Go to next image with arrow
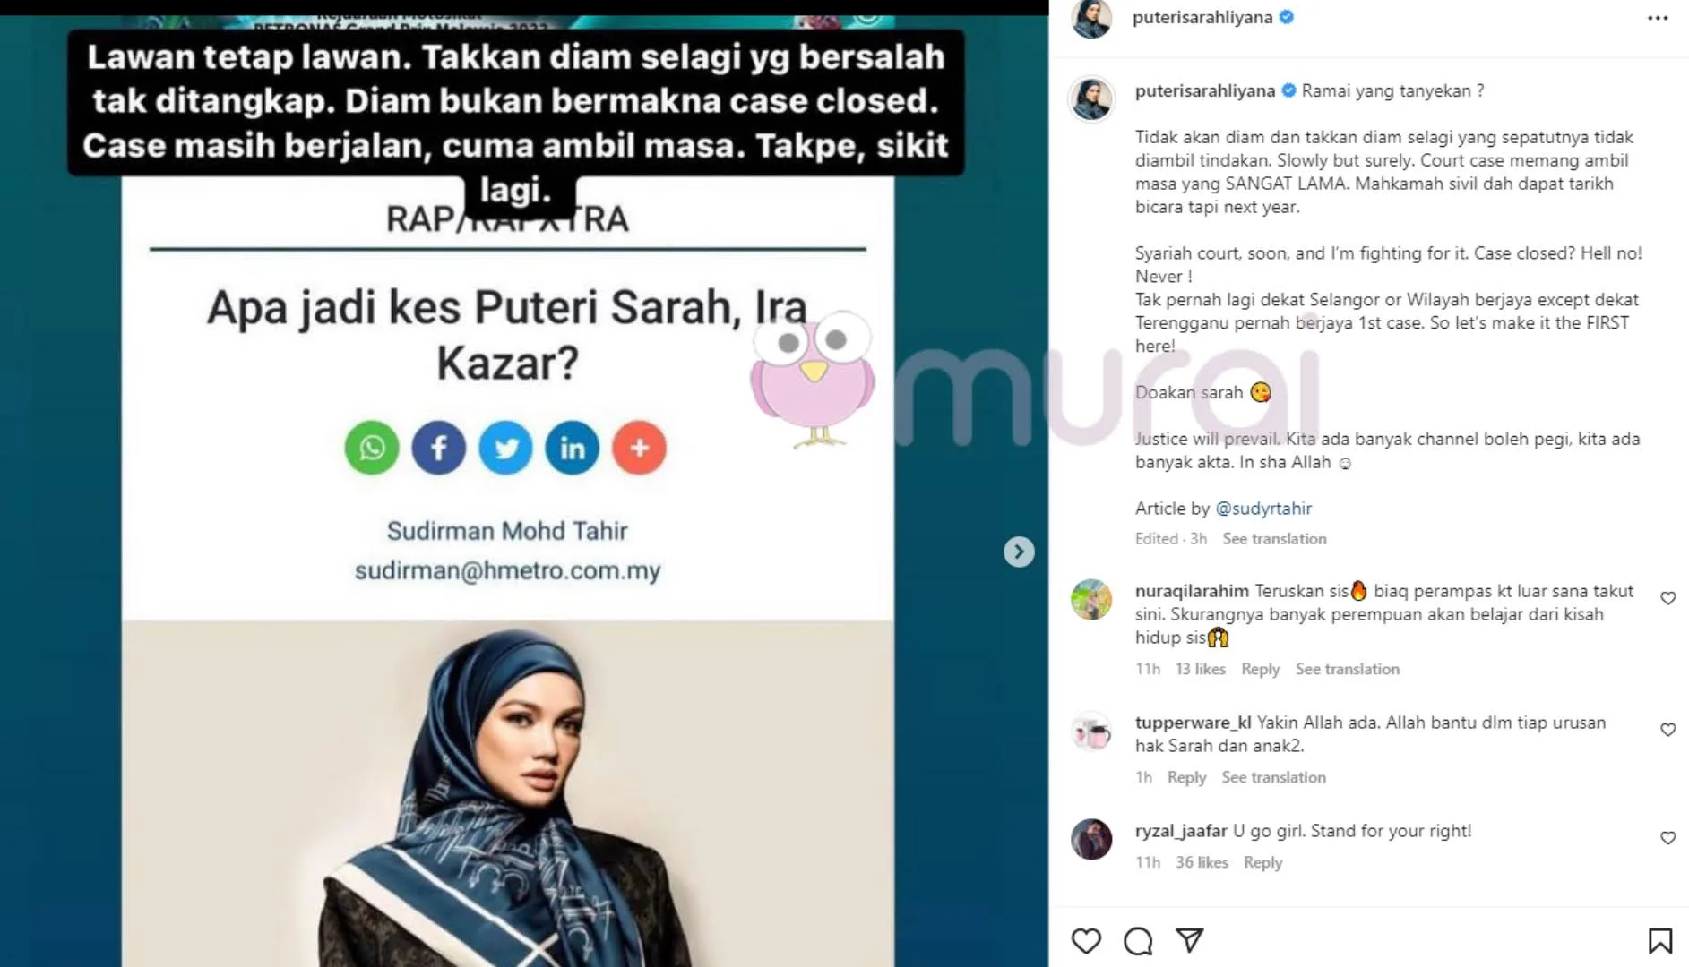 click(1019, 552)
